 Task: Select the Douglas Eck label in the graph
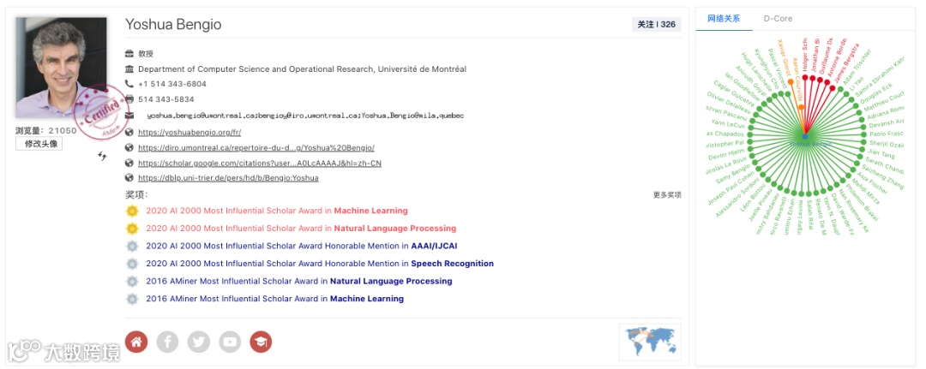tap(876, 93)
